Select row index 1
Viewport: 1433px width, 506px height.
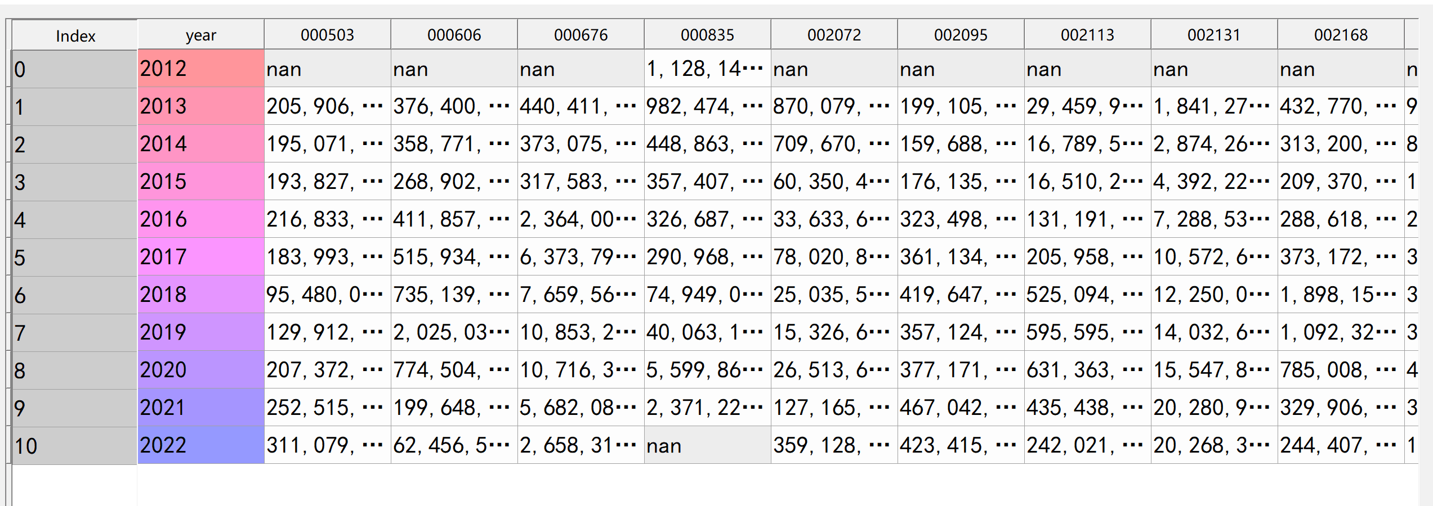click(x=75, y=106)
